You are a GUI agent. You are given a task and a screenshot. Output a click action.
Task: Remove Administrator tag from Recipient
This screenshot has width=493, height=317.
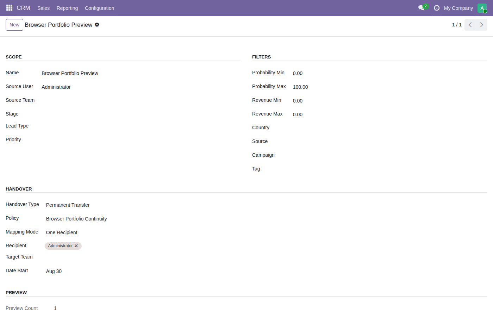(76, 246)
